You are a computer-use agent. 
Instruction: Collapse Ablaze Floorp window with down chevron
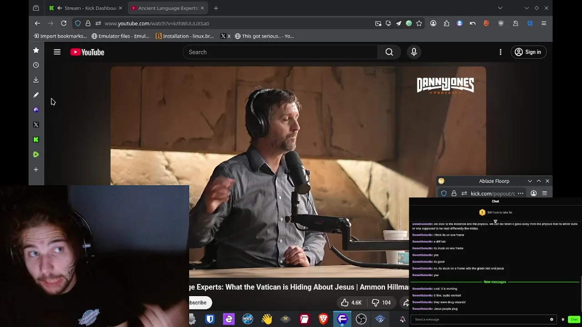click(x=530, y=181)
